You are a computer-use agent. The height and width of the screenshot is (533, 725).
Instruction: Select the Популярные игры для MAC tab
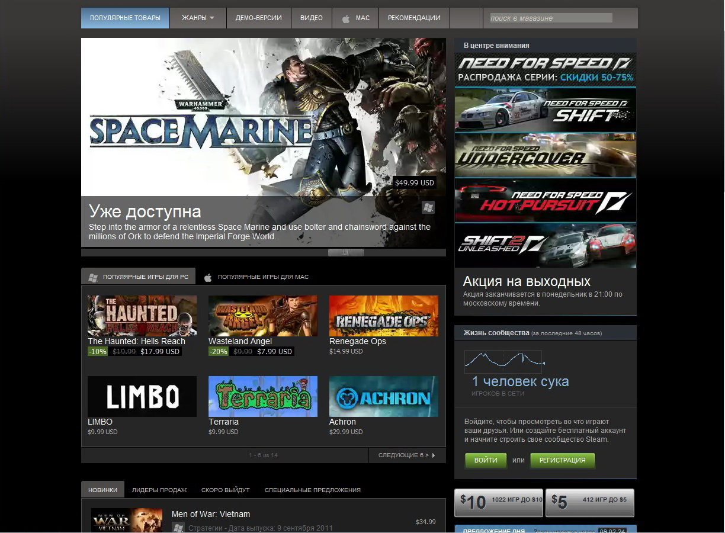point(256,277)
